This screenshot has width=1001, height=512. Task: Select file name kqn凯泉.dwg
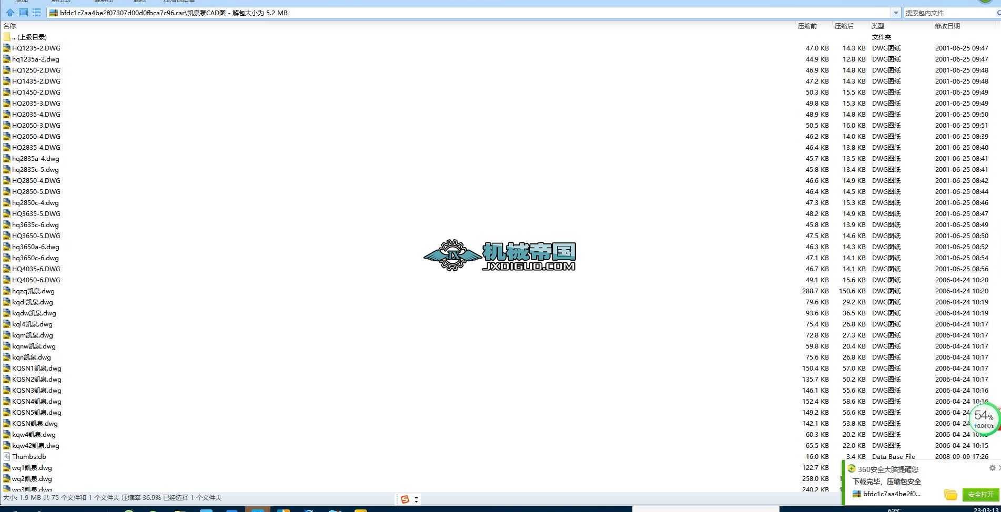point(32,357)
